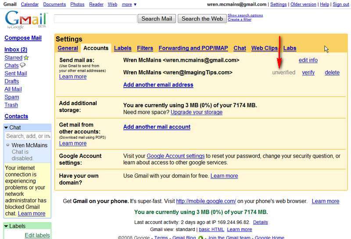Click Learn more next to basic HTML
The height and width of the screenshot is (239, 351).
click(x=239, y=229)
